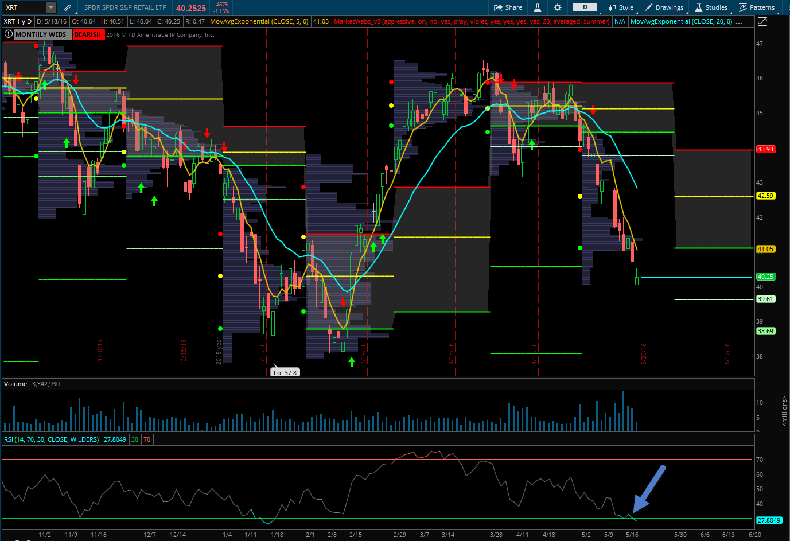Click the MONTHLY WEBS label
Screen dimensions: 790x541
[x=41, y=34]
